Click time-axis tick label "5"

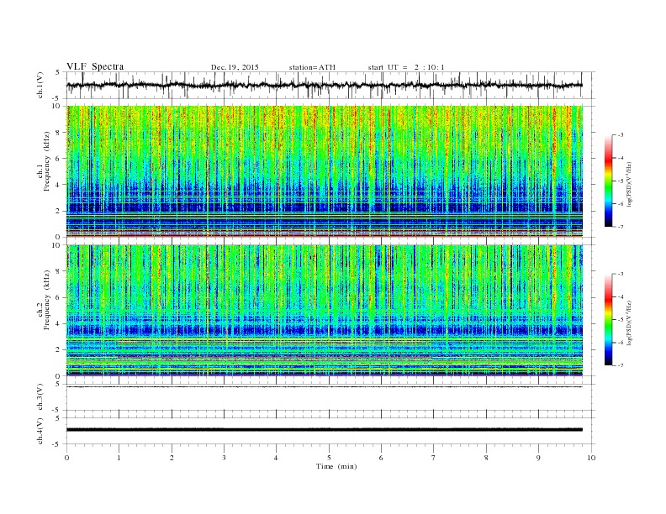[329, 458]
